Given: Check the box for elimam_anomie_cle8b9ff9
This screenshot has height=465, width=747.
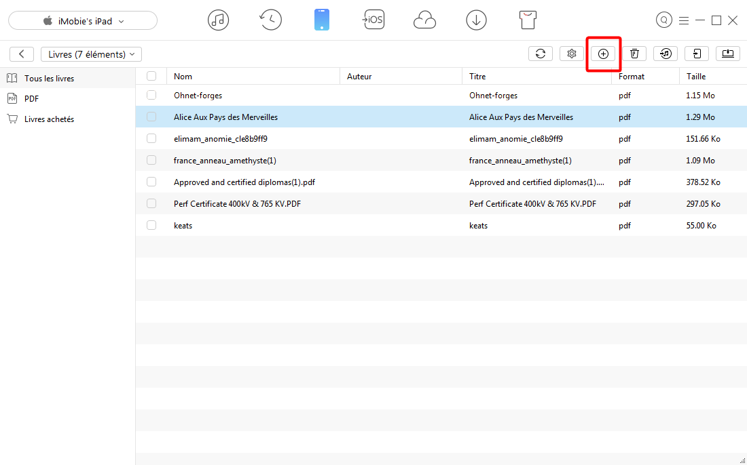Looking at the screenshot, I should [151, 138].
